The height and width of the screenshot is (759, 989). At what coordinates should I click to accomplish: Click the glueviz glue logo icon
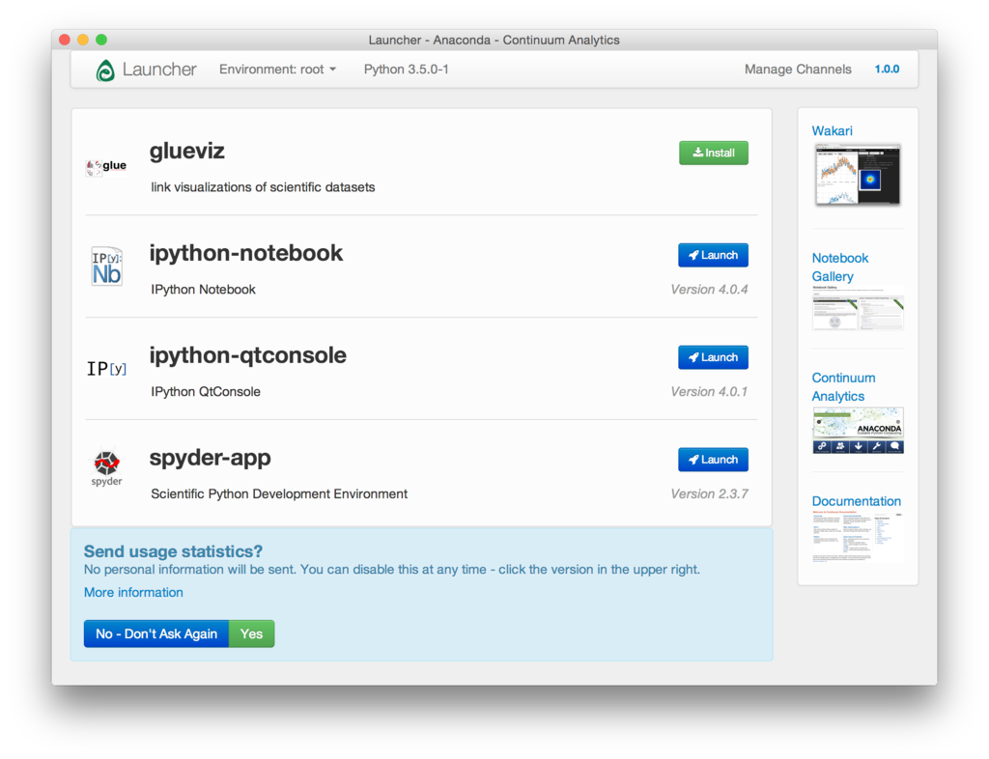[x=106, y=166]
